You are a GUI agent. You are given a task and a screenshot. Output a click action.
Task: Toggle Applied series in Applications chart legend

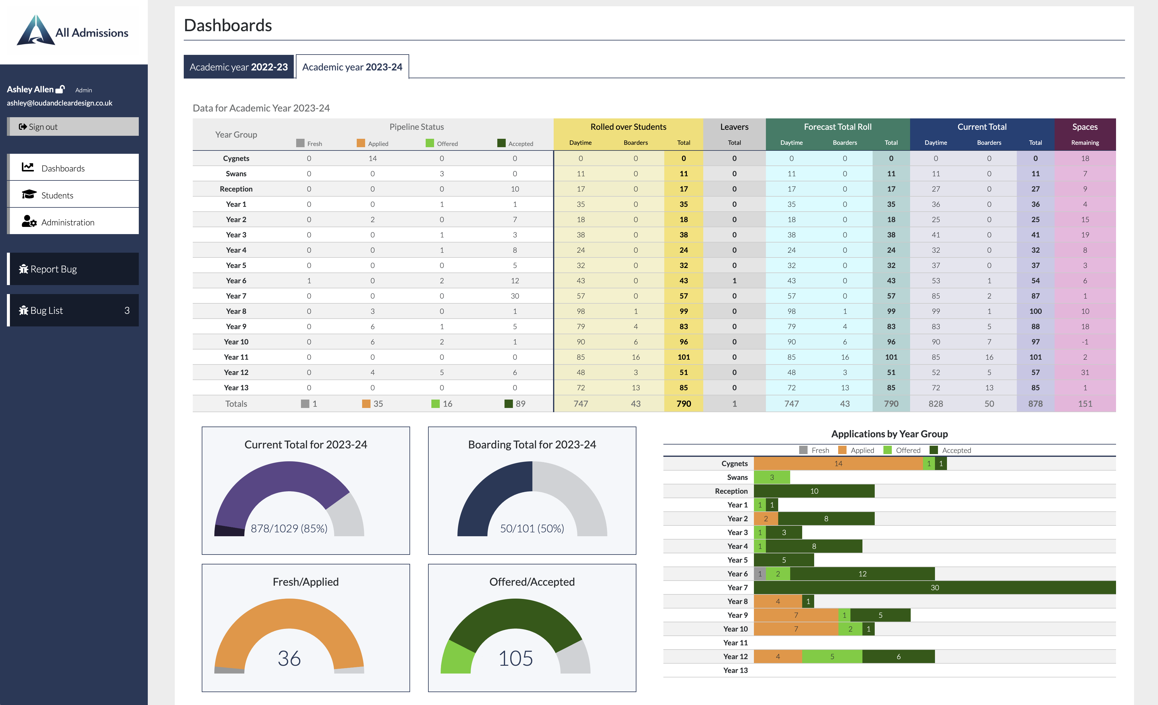click(856, 450)
